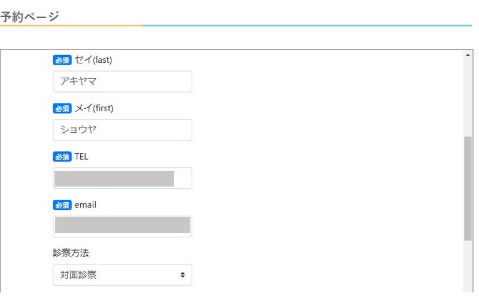Select the email input field
The image size is (479, 299).
pyautogui.click(x=123, y=227)
